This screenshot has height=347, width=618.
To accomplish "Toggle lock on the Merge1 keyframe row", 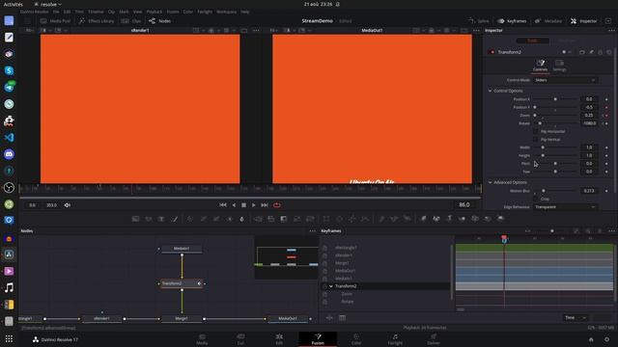I will 324,263.
